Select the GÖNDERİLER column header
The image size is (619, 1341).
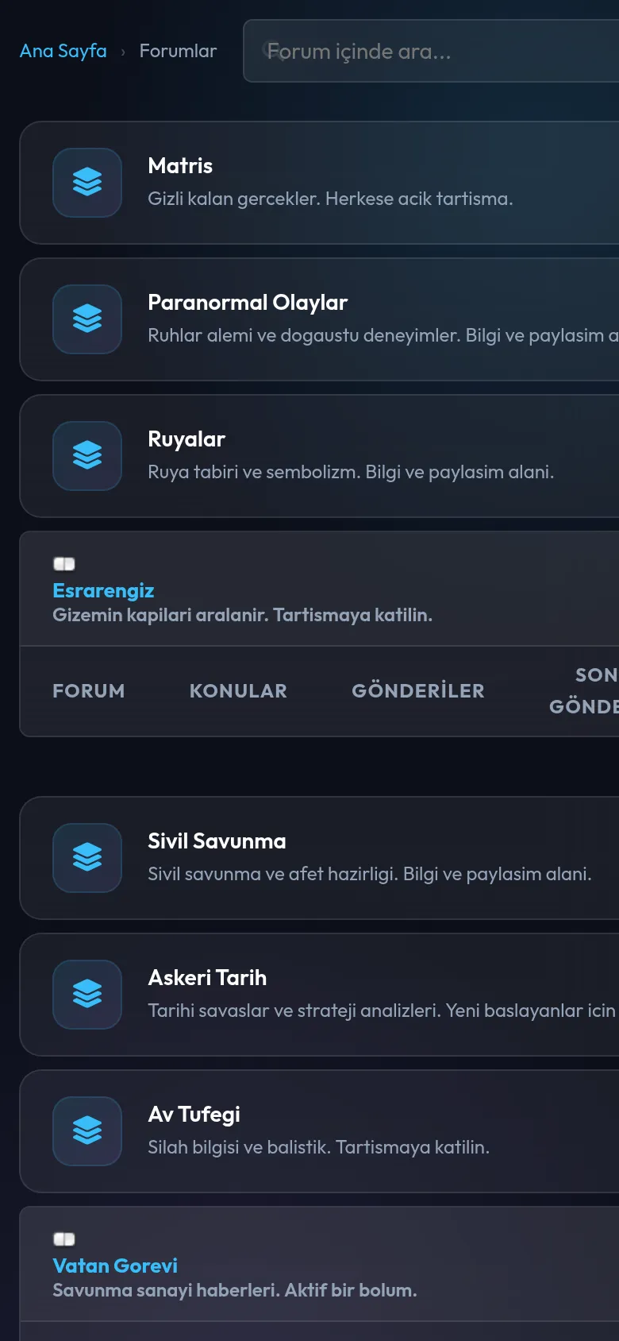click(x=418, y=691)
